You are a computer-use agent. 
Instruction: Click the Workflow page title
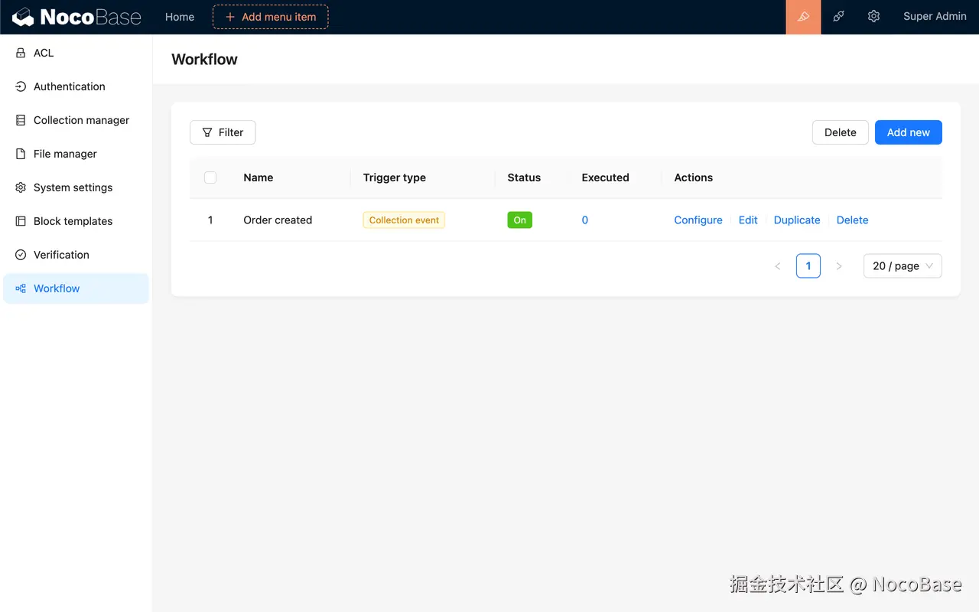(204, 60)
